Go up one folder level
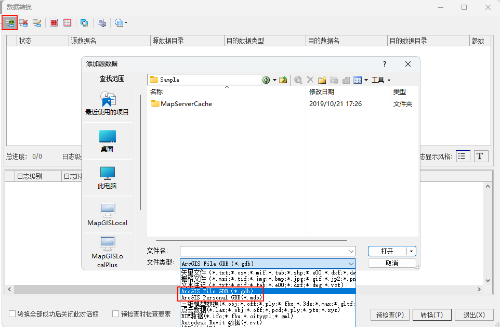The width and height of the screenshot is (500, 327). pos(283,80)
